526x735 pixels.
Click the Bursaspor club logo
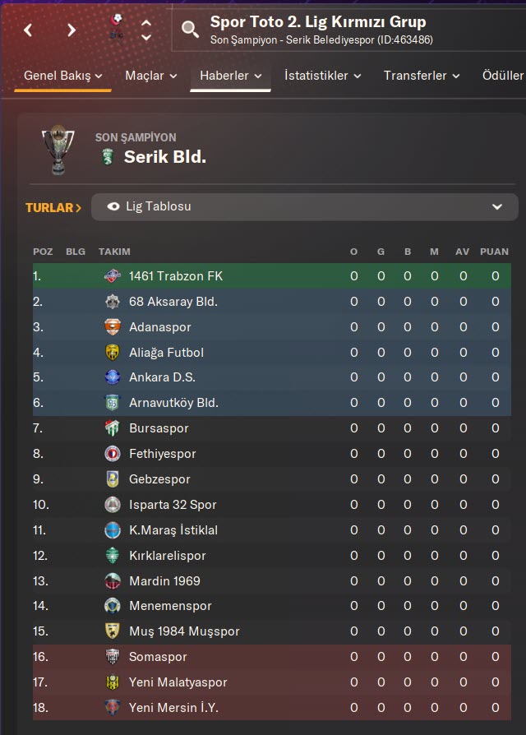click(x=113, y=428)
